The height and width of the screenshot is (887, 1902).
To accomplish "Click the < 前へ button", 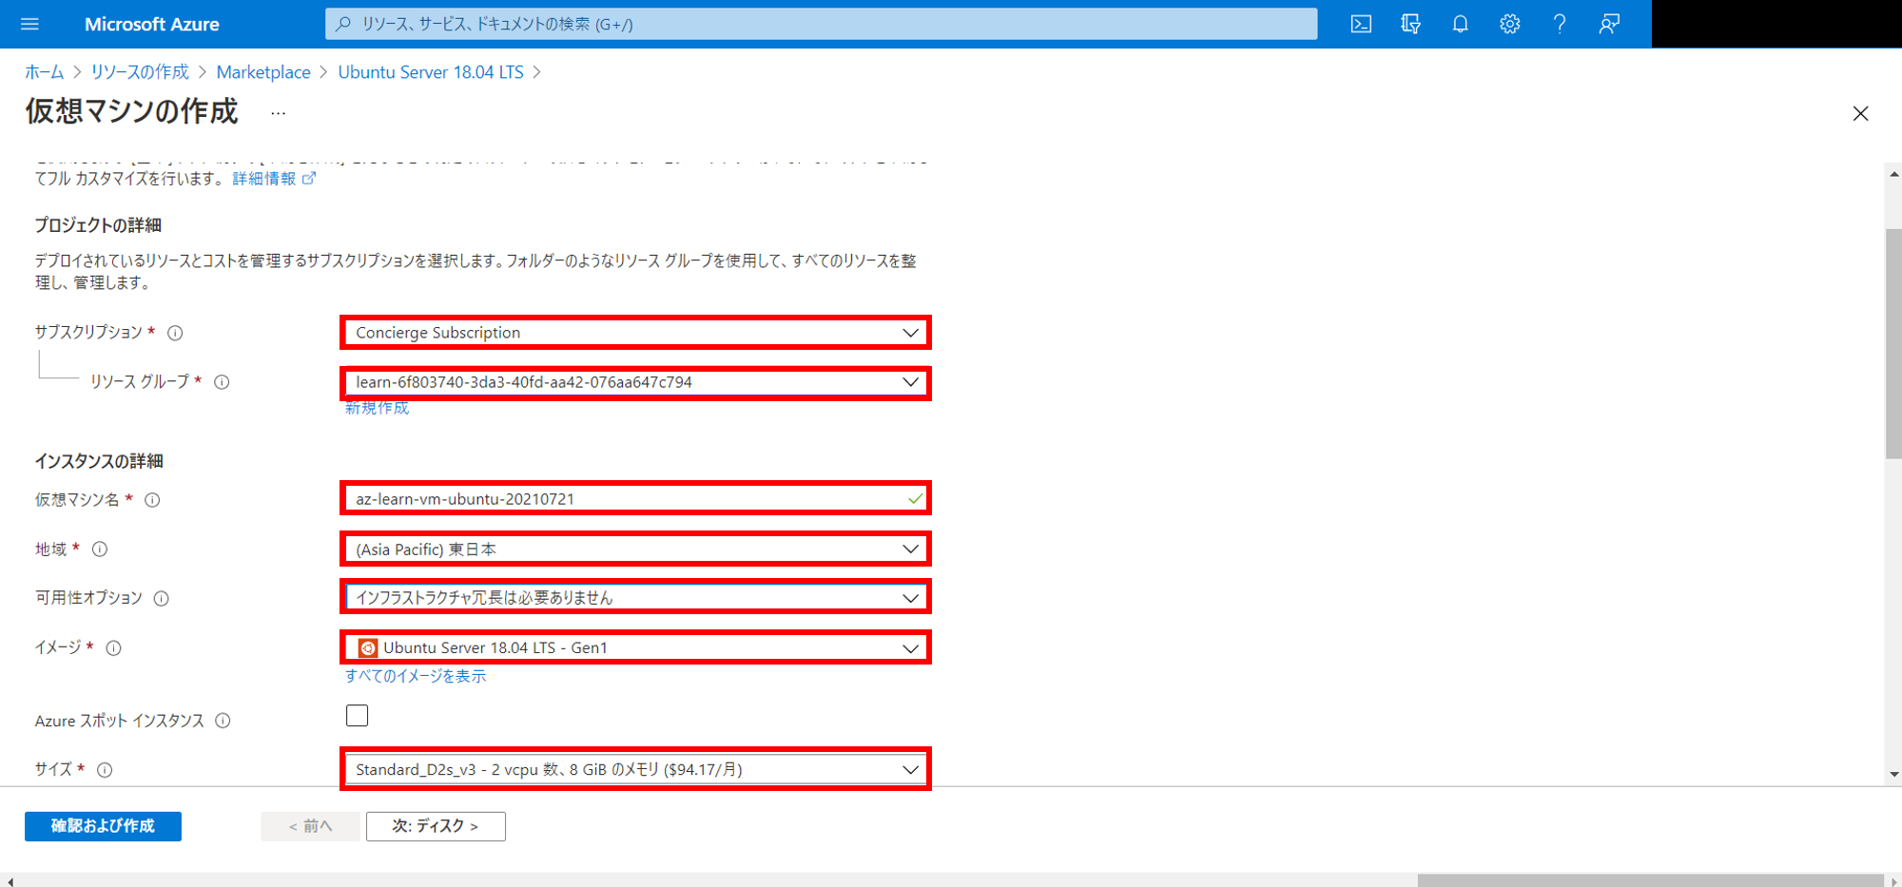I will click(310, 826).
